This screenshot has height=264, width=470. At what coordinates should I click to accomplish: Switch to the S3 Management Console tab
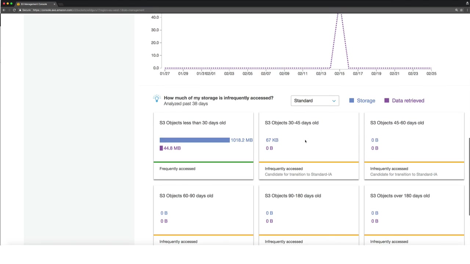point(34,4)
